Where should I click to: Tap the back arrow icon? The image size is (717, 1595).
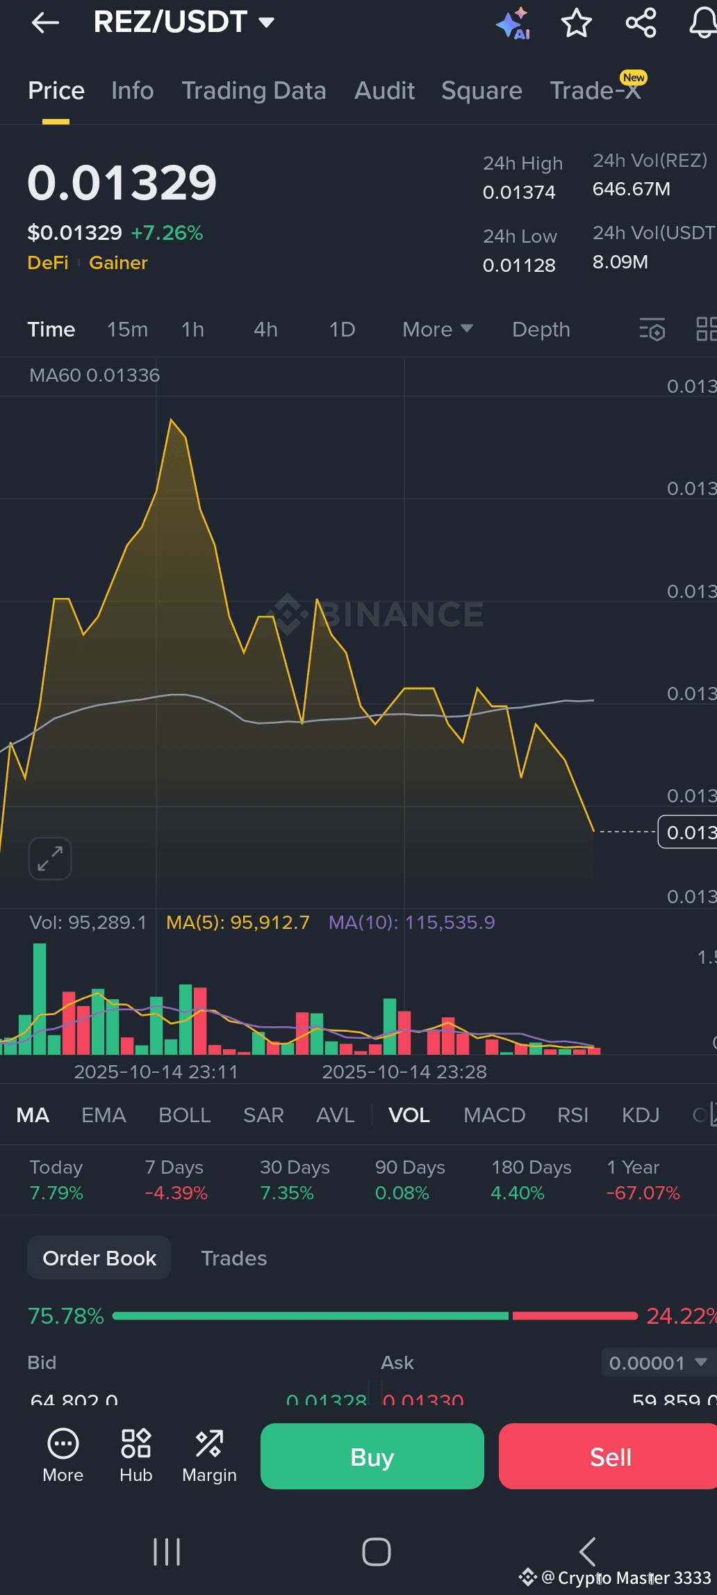(x=45, y=23)
